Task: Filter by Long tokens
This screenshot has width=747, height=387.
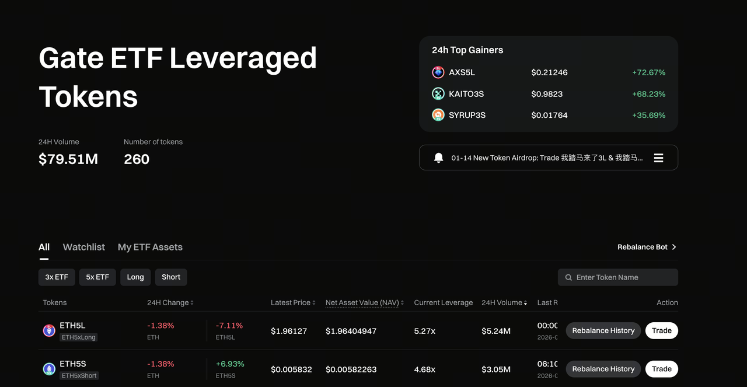Action: (x=135, y=277)
